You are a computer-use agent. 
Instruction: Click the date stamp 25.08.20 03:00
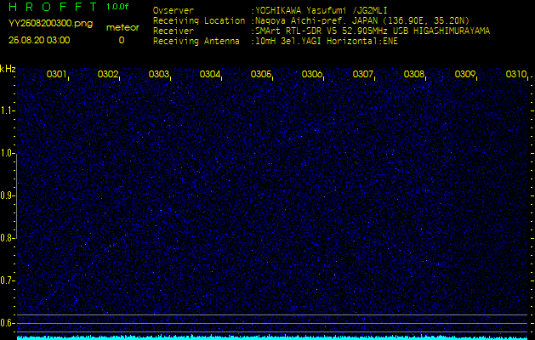tap(39, 40)
